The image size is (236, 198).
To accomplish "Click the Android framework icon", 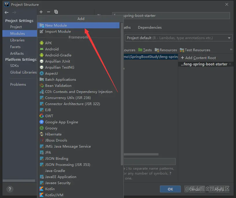I will [x=42, y=49].
